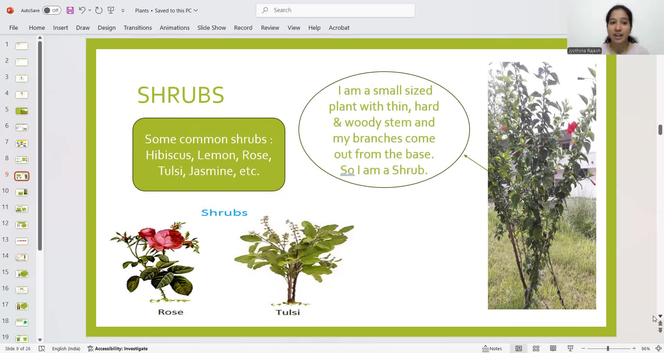Select slide 15 thumbnail

pyautogui.click(x=22, y=273)
